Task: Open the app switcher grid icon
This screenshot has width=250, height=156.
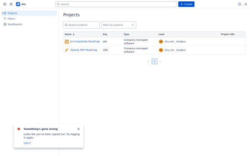Action: [x=11, y=4]
